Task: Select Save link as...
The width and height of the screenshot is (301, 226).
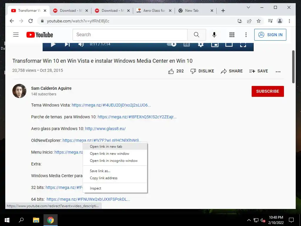Action: click(x=115, y=171)
